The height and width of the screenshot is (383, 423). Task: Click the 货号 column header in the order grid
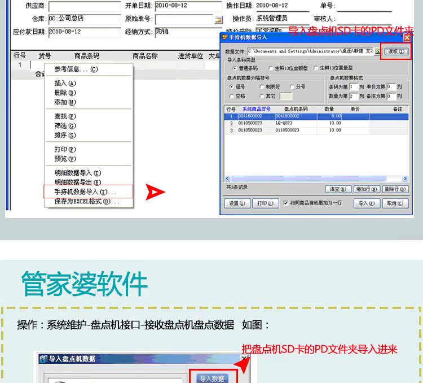[45, 56]
